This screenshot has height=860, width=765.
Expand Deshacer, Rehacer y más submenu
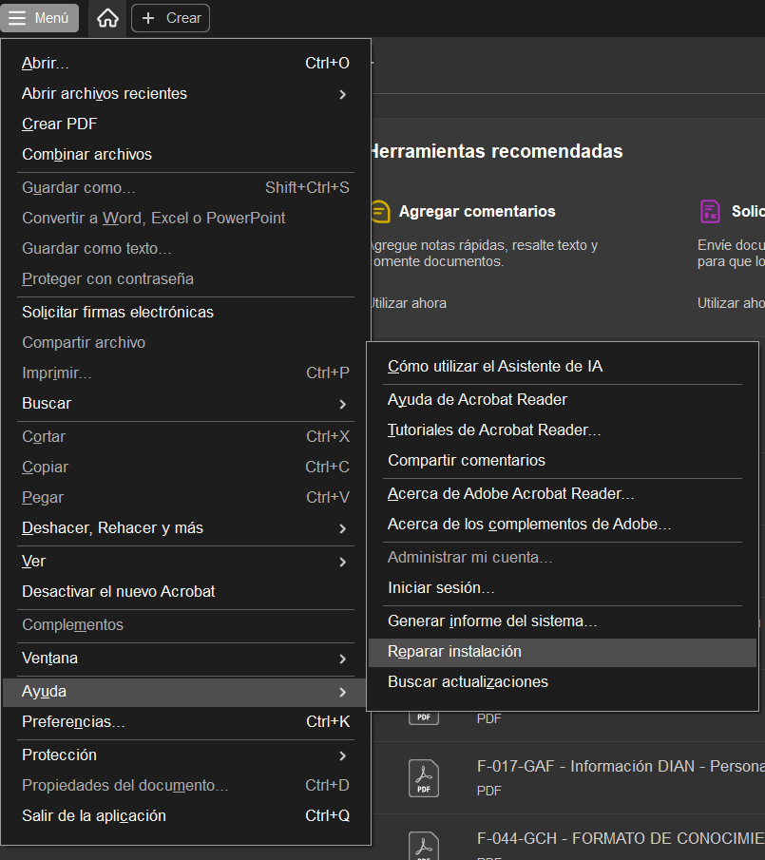185,528
